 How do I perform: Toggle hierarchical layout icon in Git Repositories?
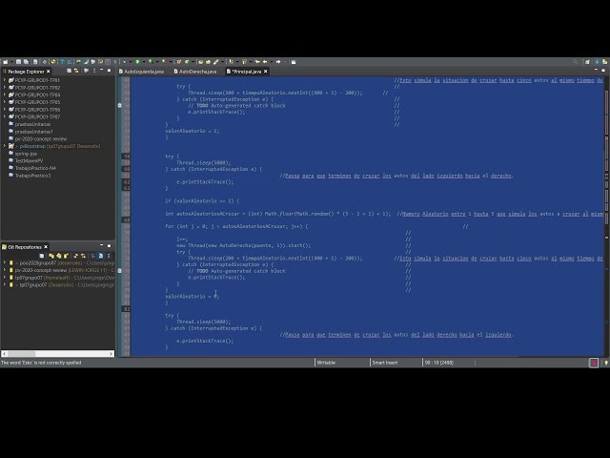coord(92,256)
